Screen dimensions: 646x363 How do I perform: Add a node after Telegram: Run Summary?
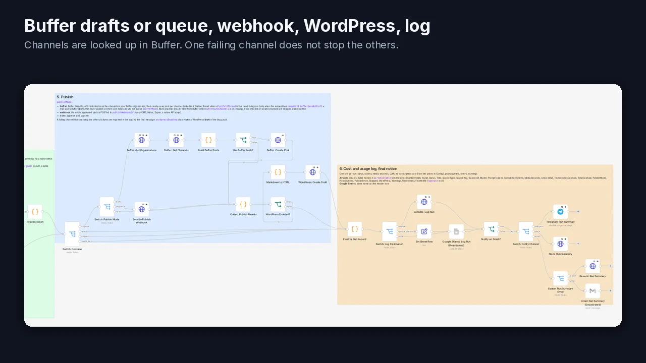(x=578, y=212)
